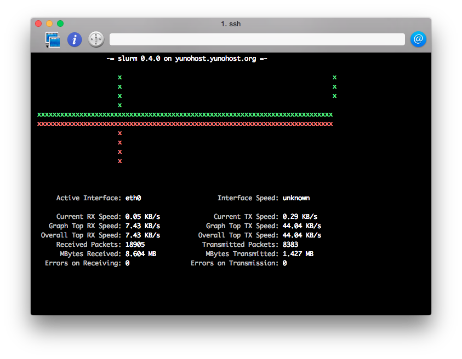462x359 pixels.
Task: Close the ssh window with red button
Action: pos(38,24)
